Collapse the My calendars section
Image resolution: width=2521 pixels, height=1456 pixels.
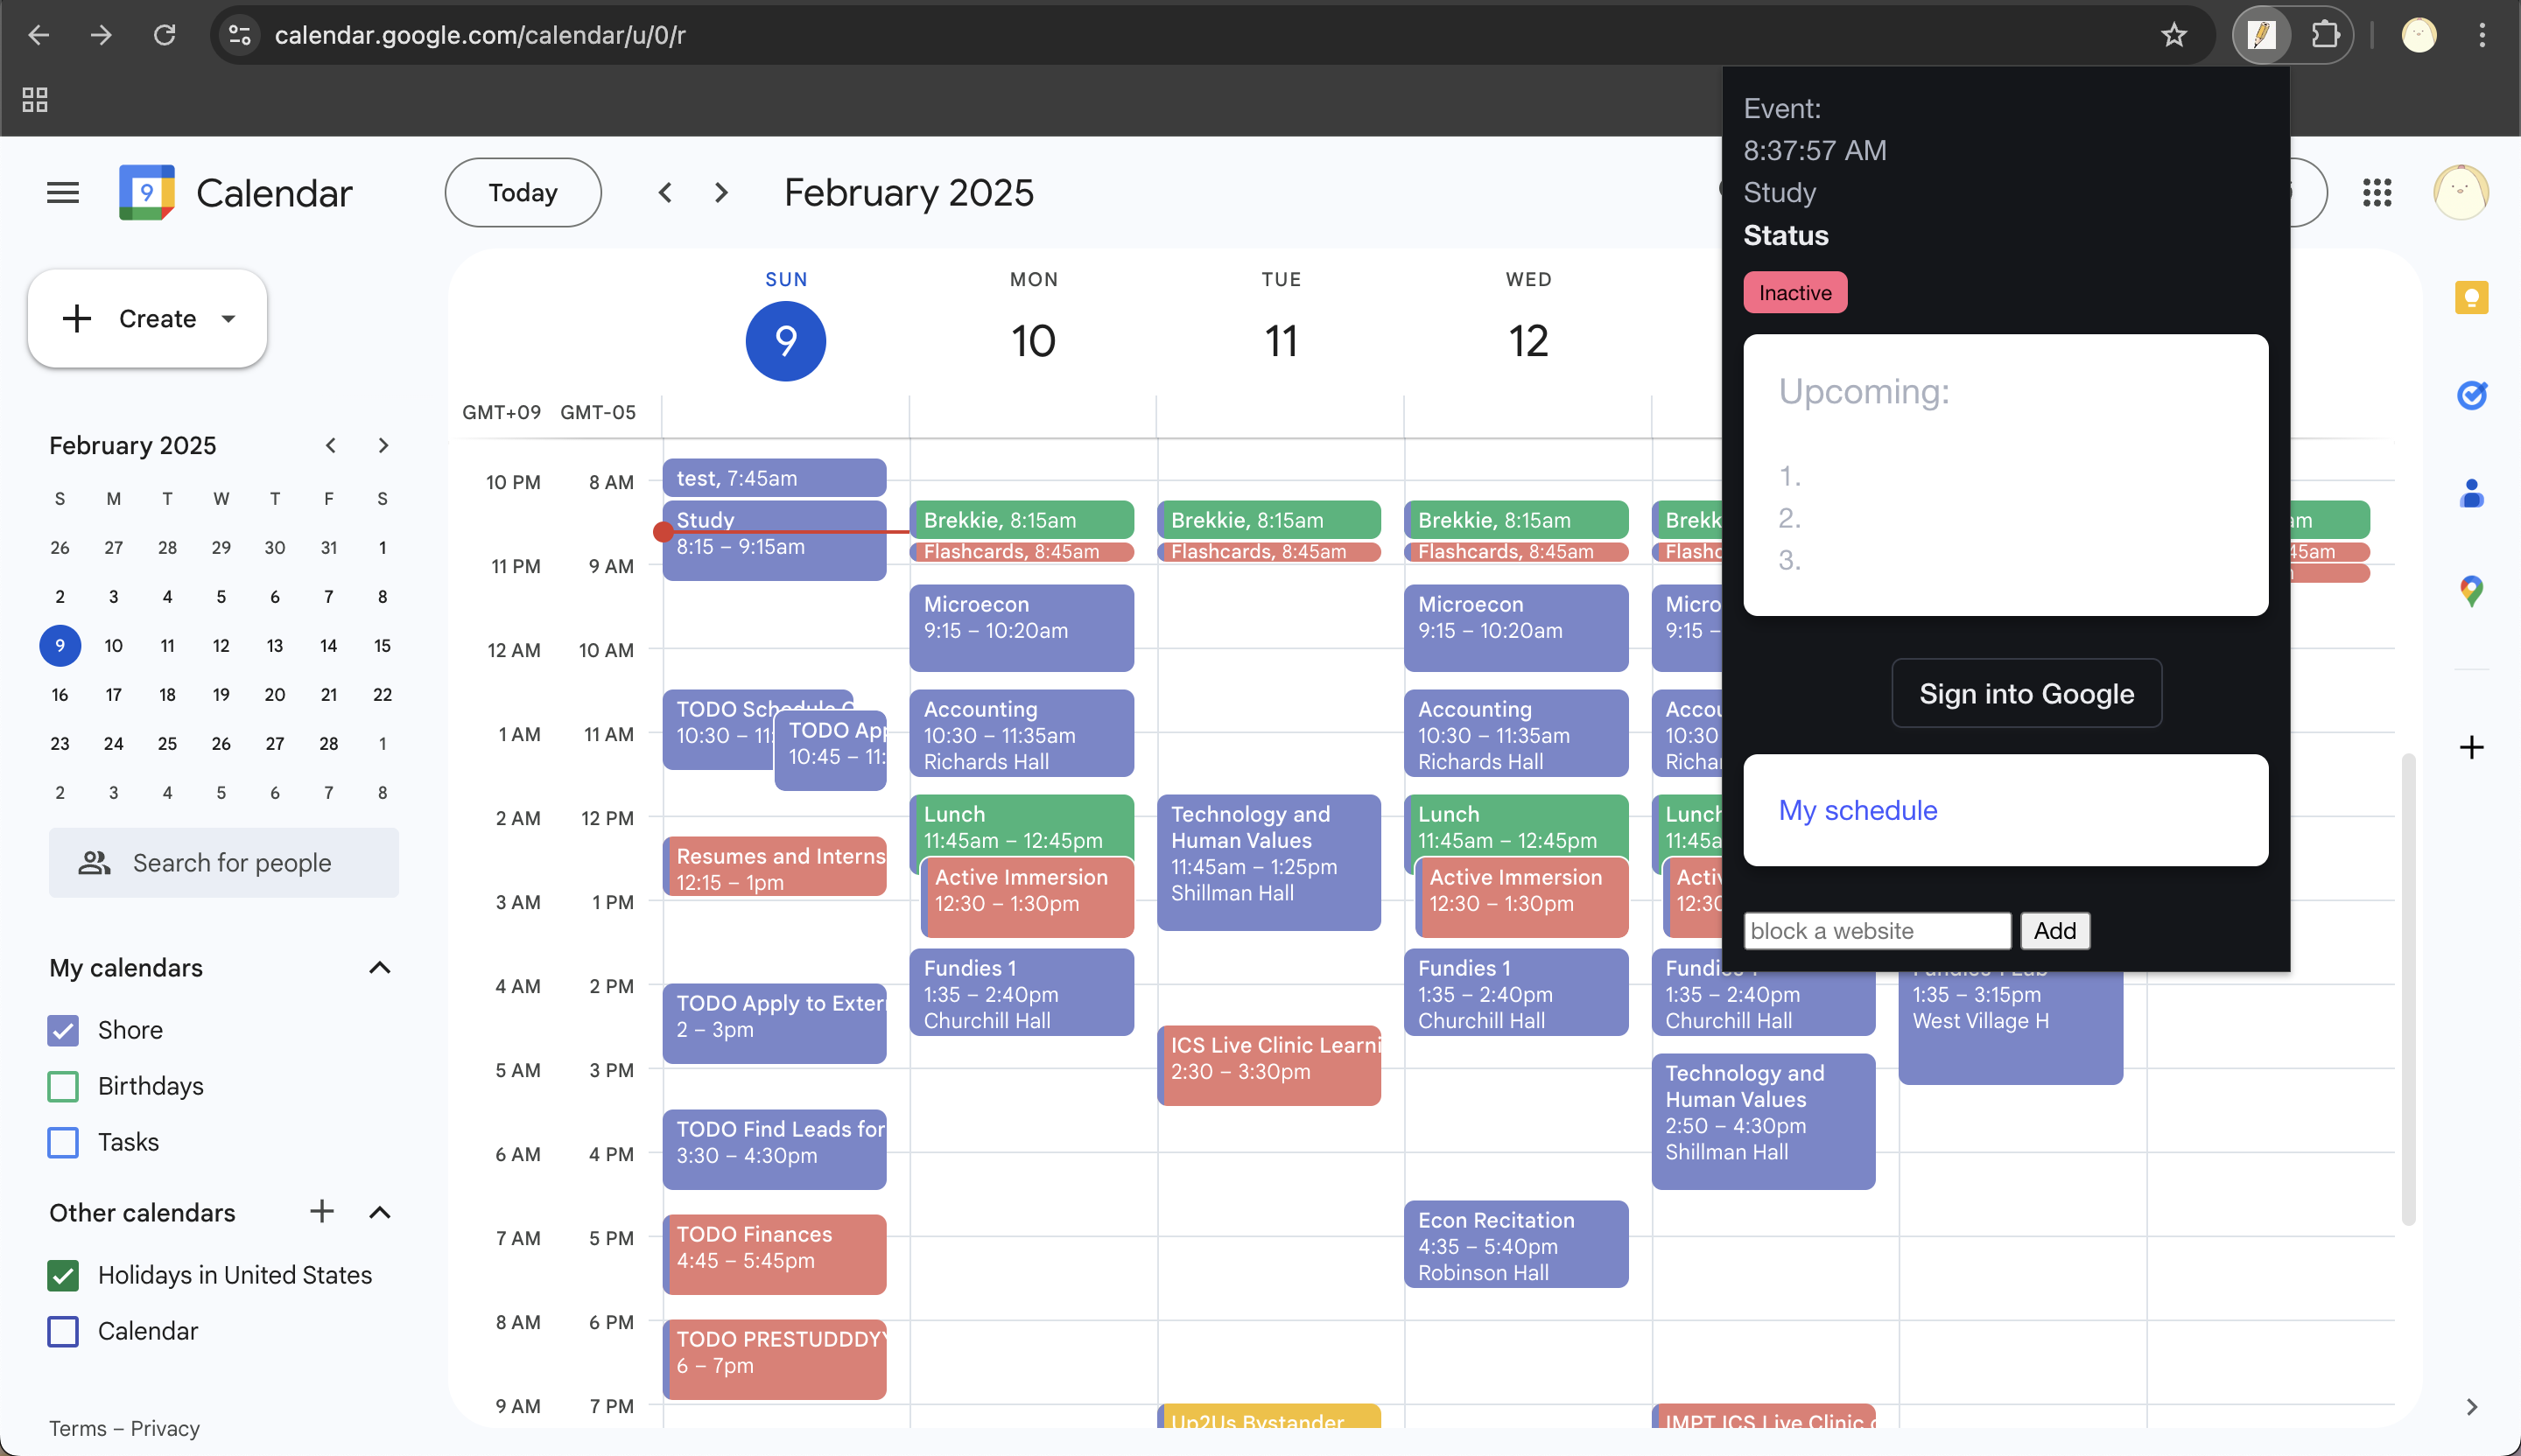click(379, 968)
